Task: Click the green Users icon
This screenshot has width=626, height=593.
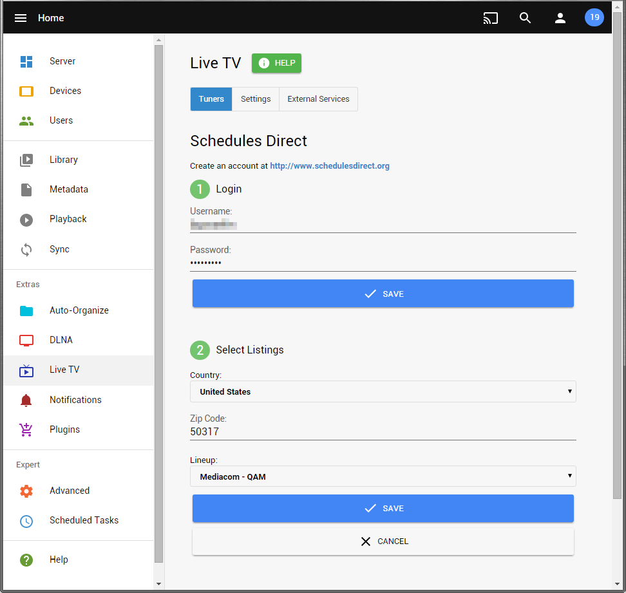Action: point(26,121)
